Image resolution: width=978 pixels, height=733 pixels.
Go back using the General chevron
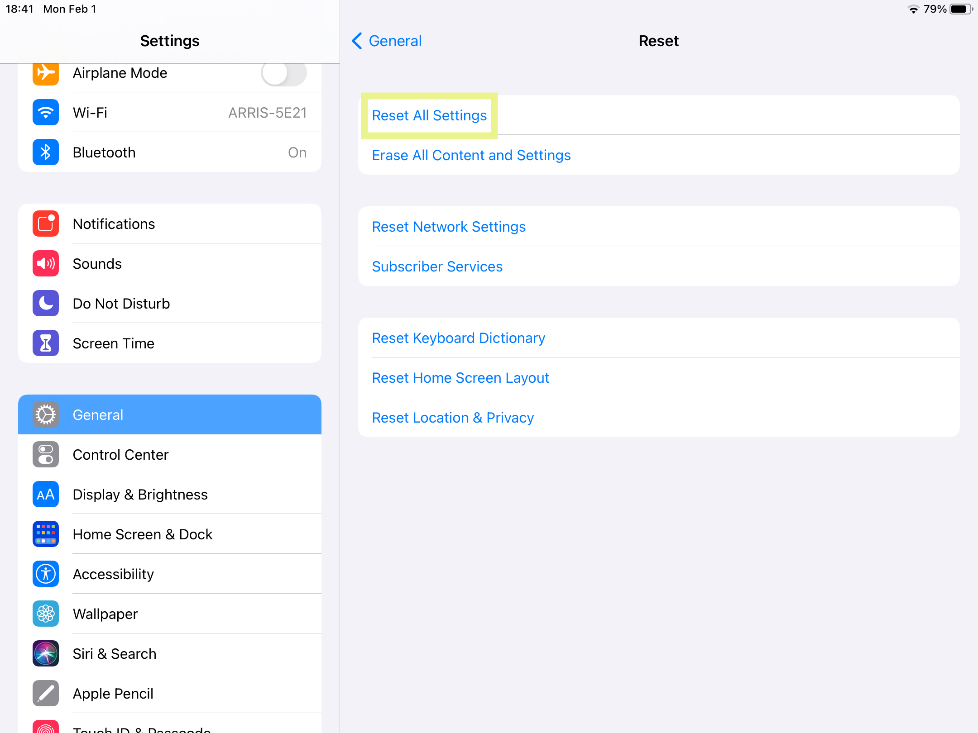[386, 41]
